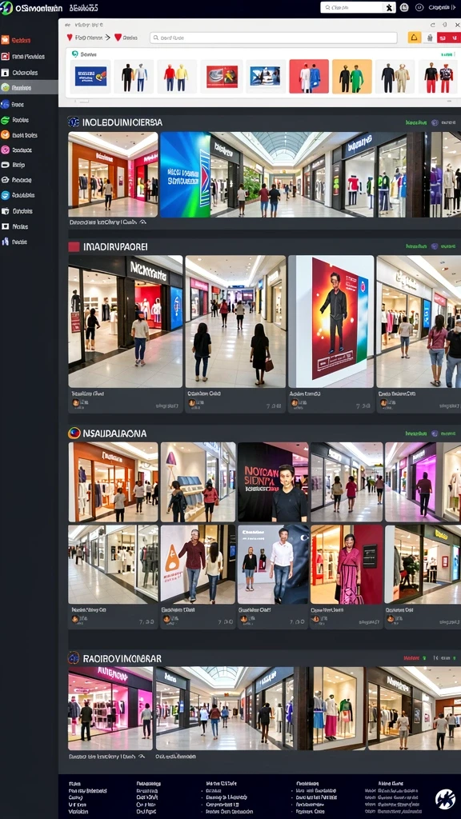Click the round grey icon right of the top search
This screenshot has height=819, width=461.
(404, 7)
